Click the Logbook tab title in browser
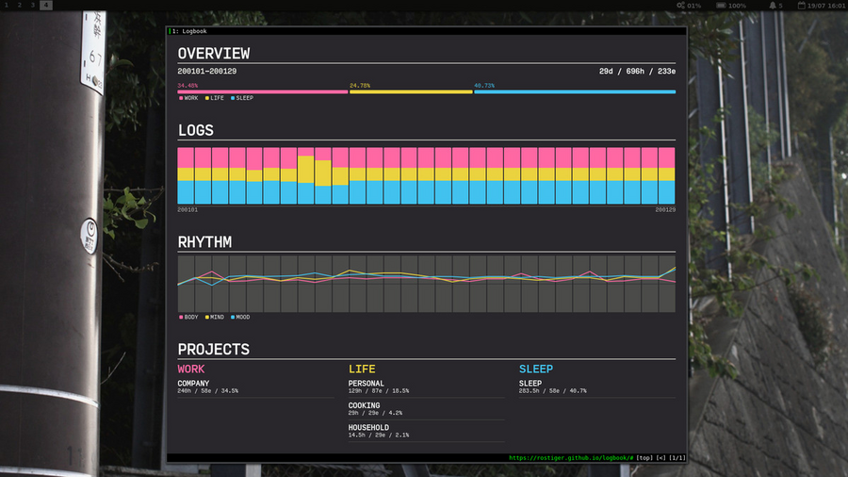 tap(193, 31)
